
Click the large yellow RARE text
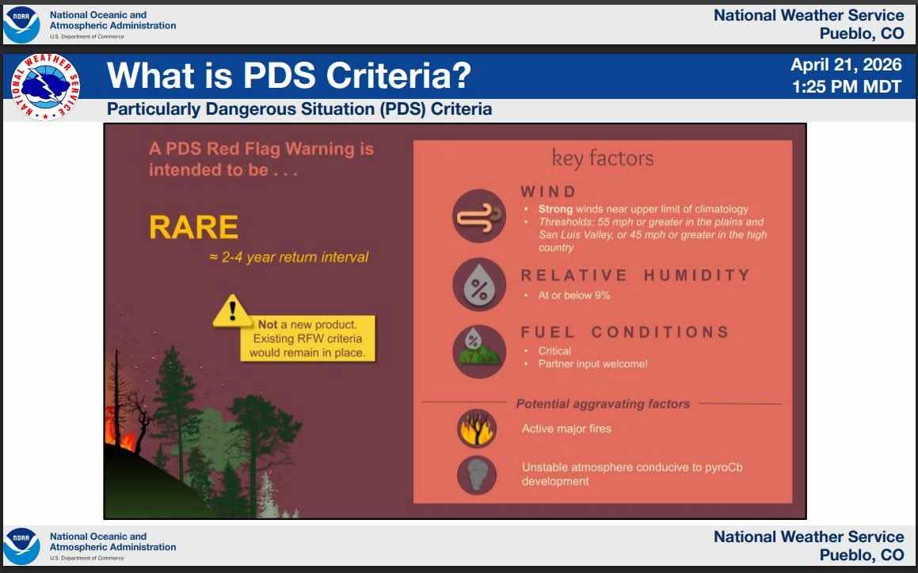point(193,228)
